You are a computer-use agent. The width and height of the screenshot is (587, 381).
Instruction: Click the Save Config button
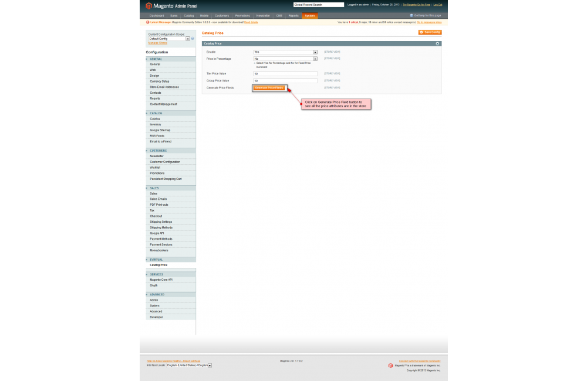[430, 32]
